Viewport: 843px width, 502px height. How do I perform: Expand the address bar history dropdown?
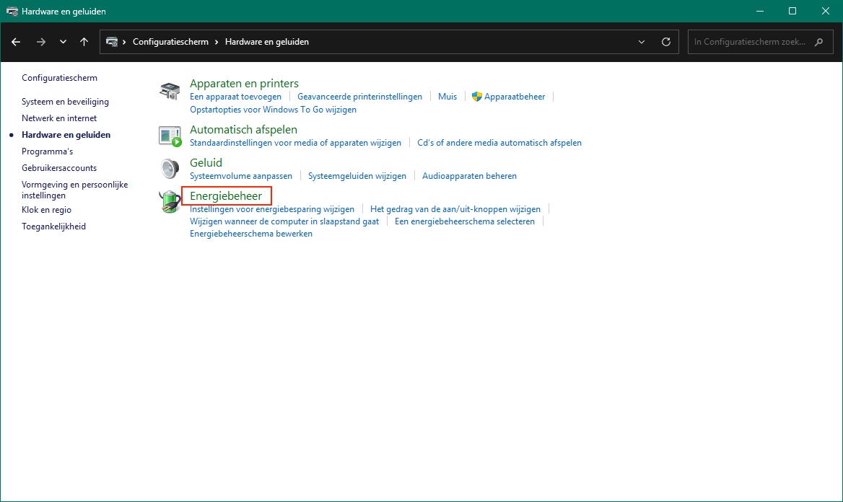coord(642,42)
